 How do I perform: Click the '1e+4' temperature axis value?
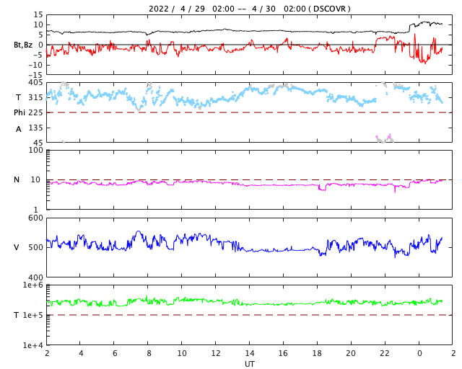(32, 345)
